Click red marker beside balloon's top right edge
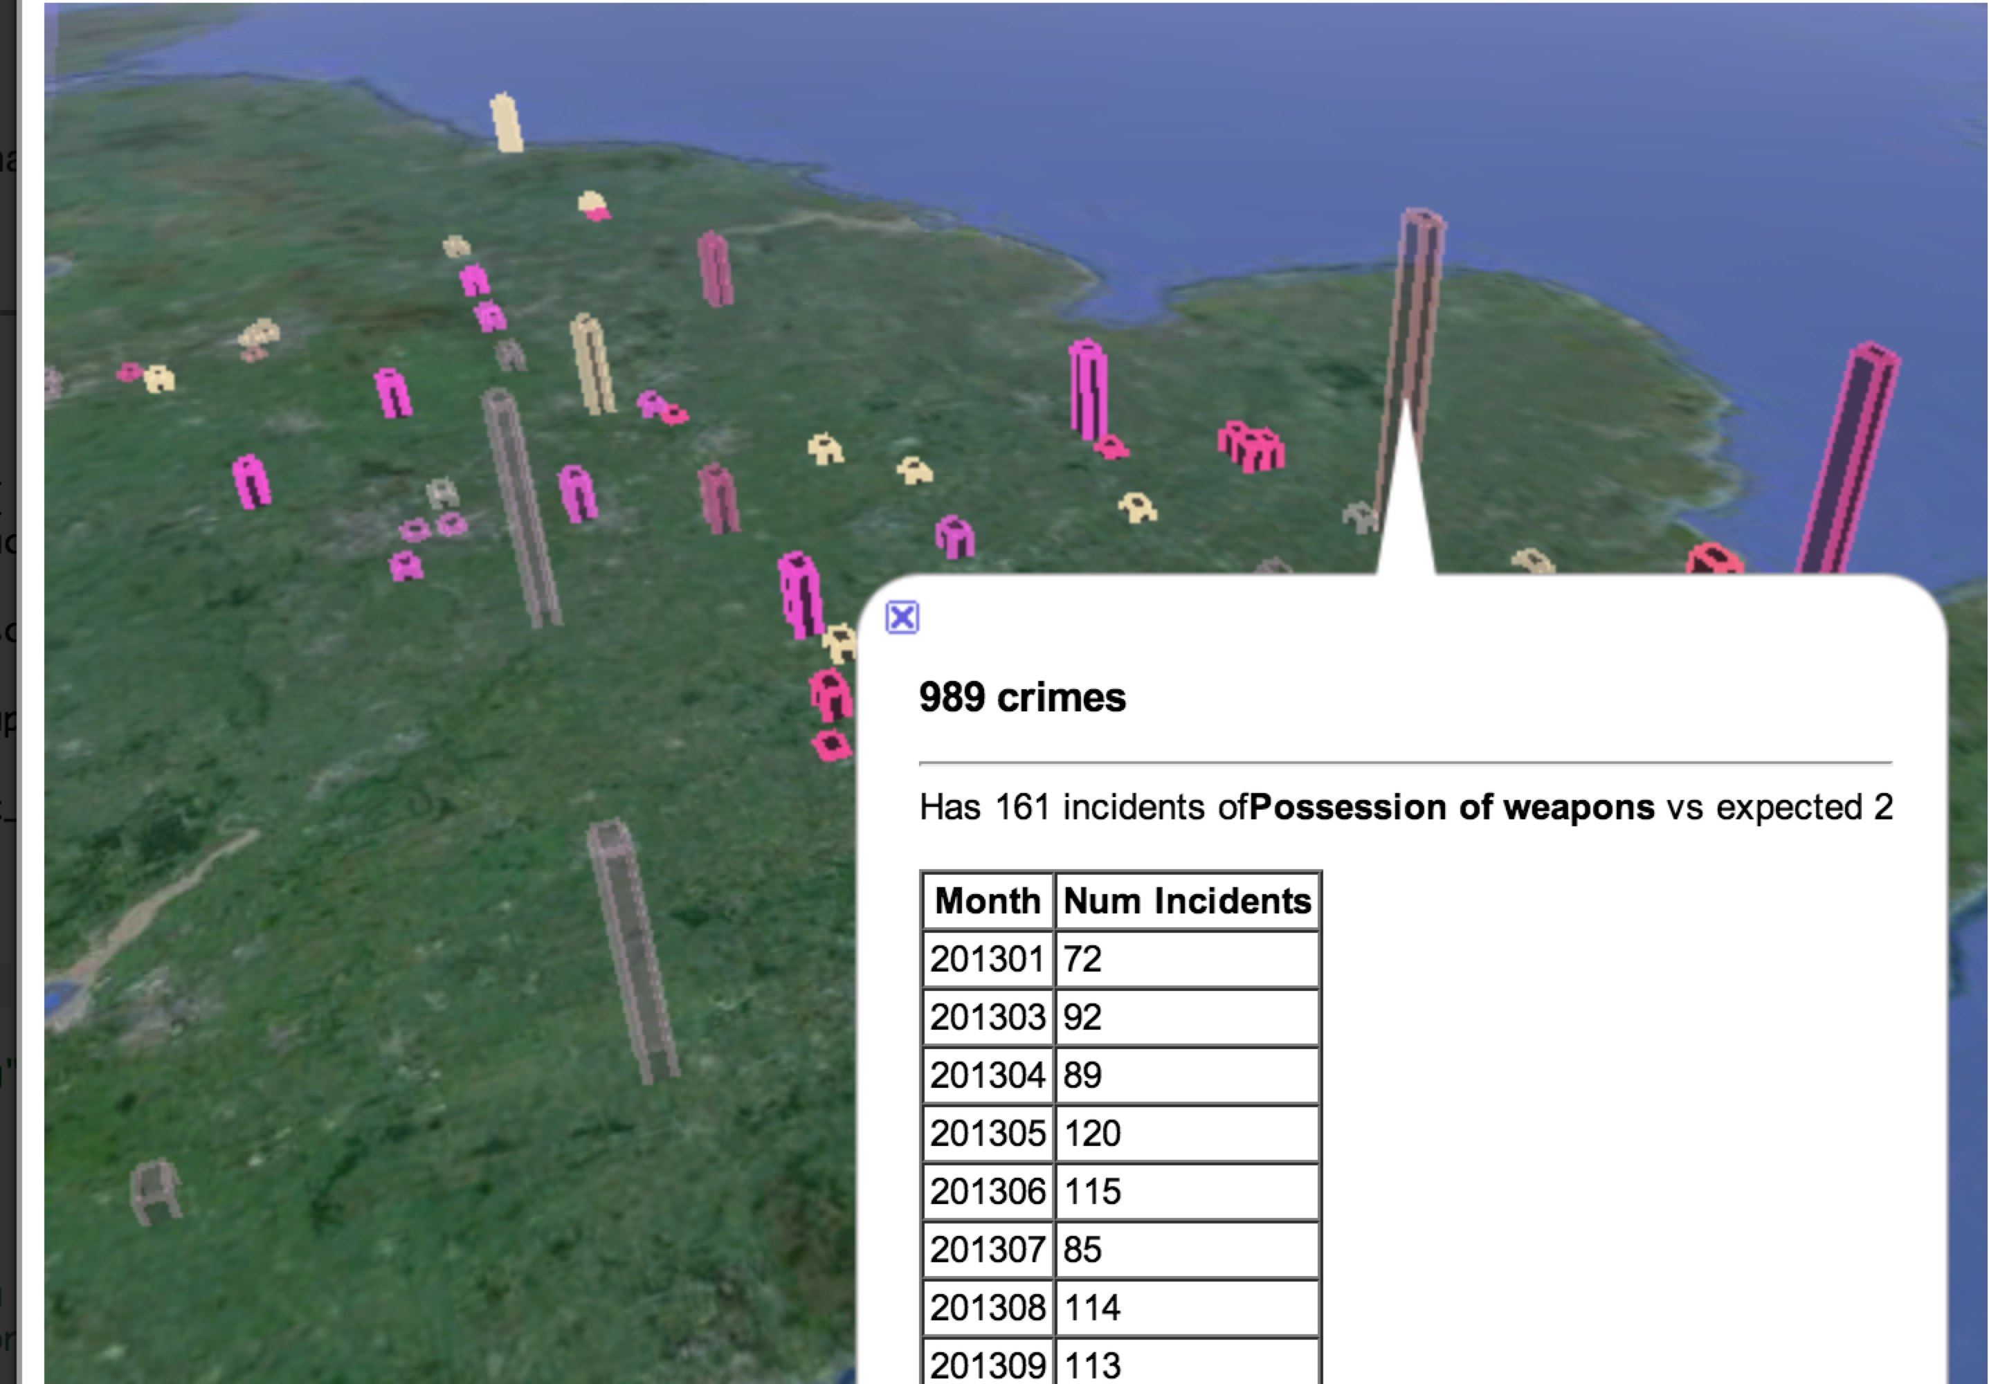Screen dimensions: 1989x1384 [1714, 558]
